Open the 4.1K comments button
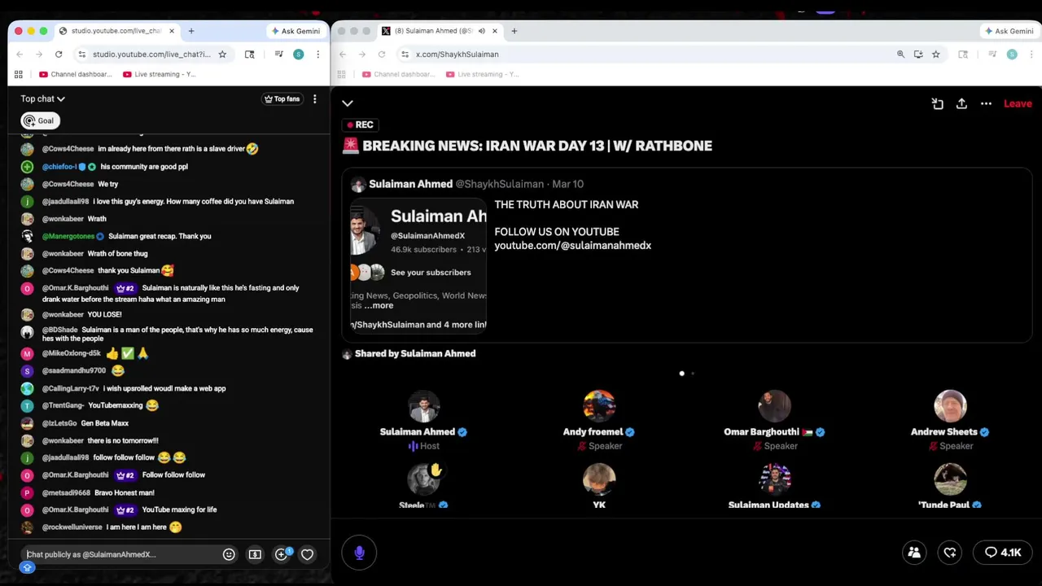This screenshot has height=586, width=1042. click(1003, 553)
